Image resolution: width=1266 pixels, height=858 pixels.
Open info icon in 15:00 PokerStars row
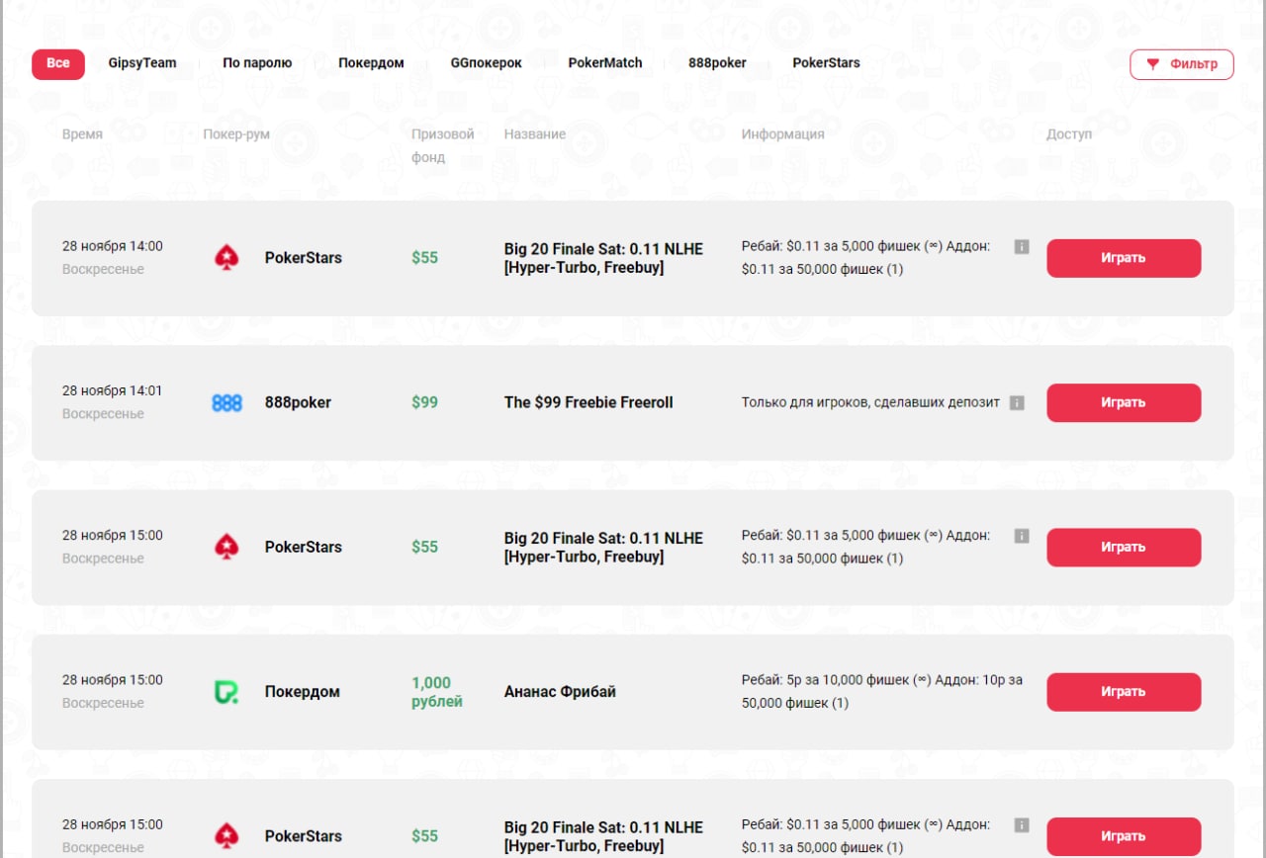pyautogui.click(x=1022, y=536)
